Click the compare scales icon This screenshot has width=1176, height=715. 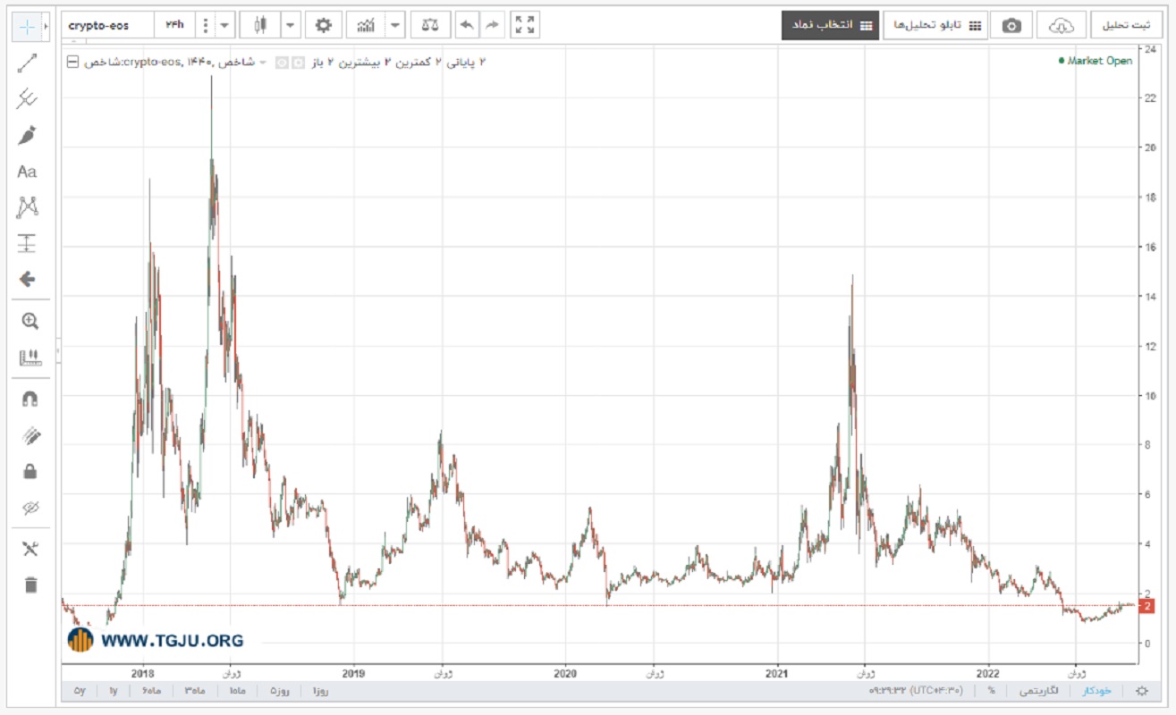(x=430, y=25)
